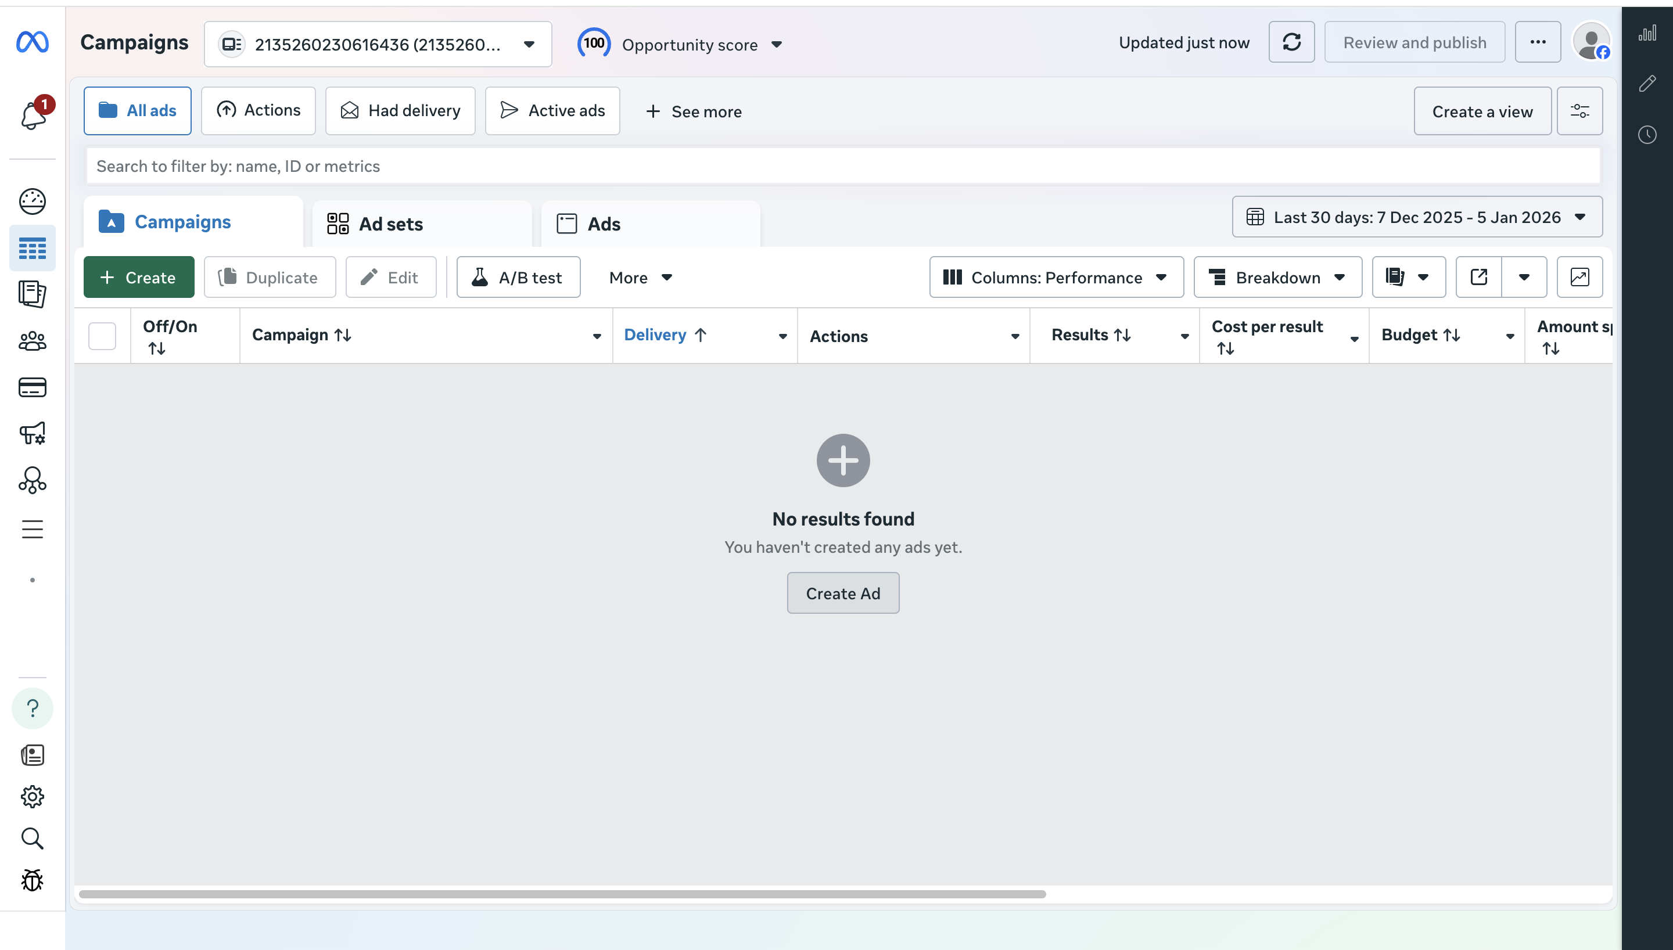The width and height of the screenshot is (1673, 950).
Task: Click the bug report icon
Action: point(33,880)
